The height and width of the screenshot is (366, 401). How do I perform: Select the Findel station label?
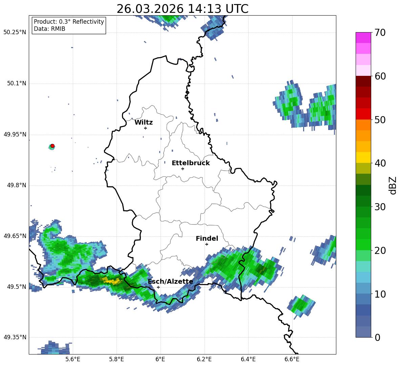[207, 238]
